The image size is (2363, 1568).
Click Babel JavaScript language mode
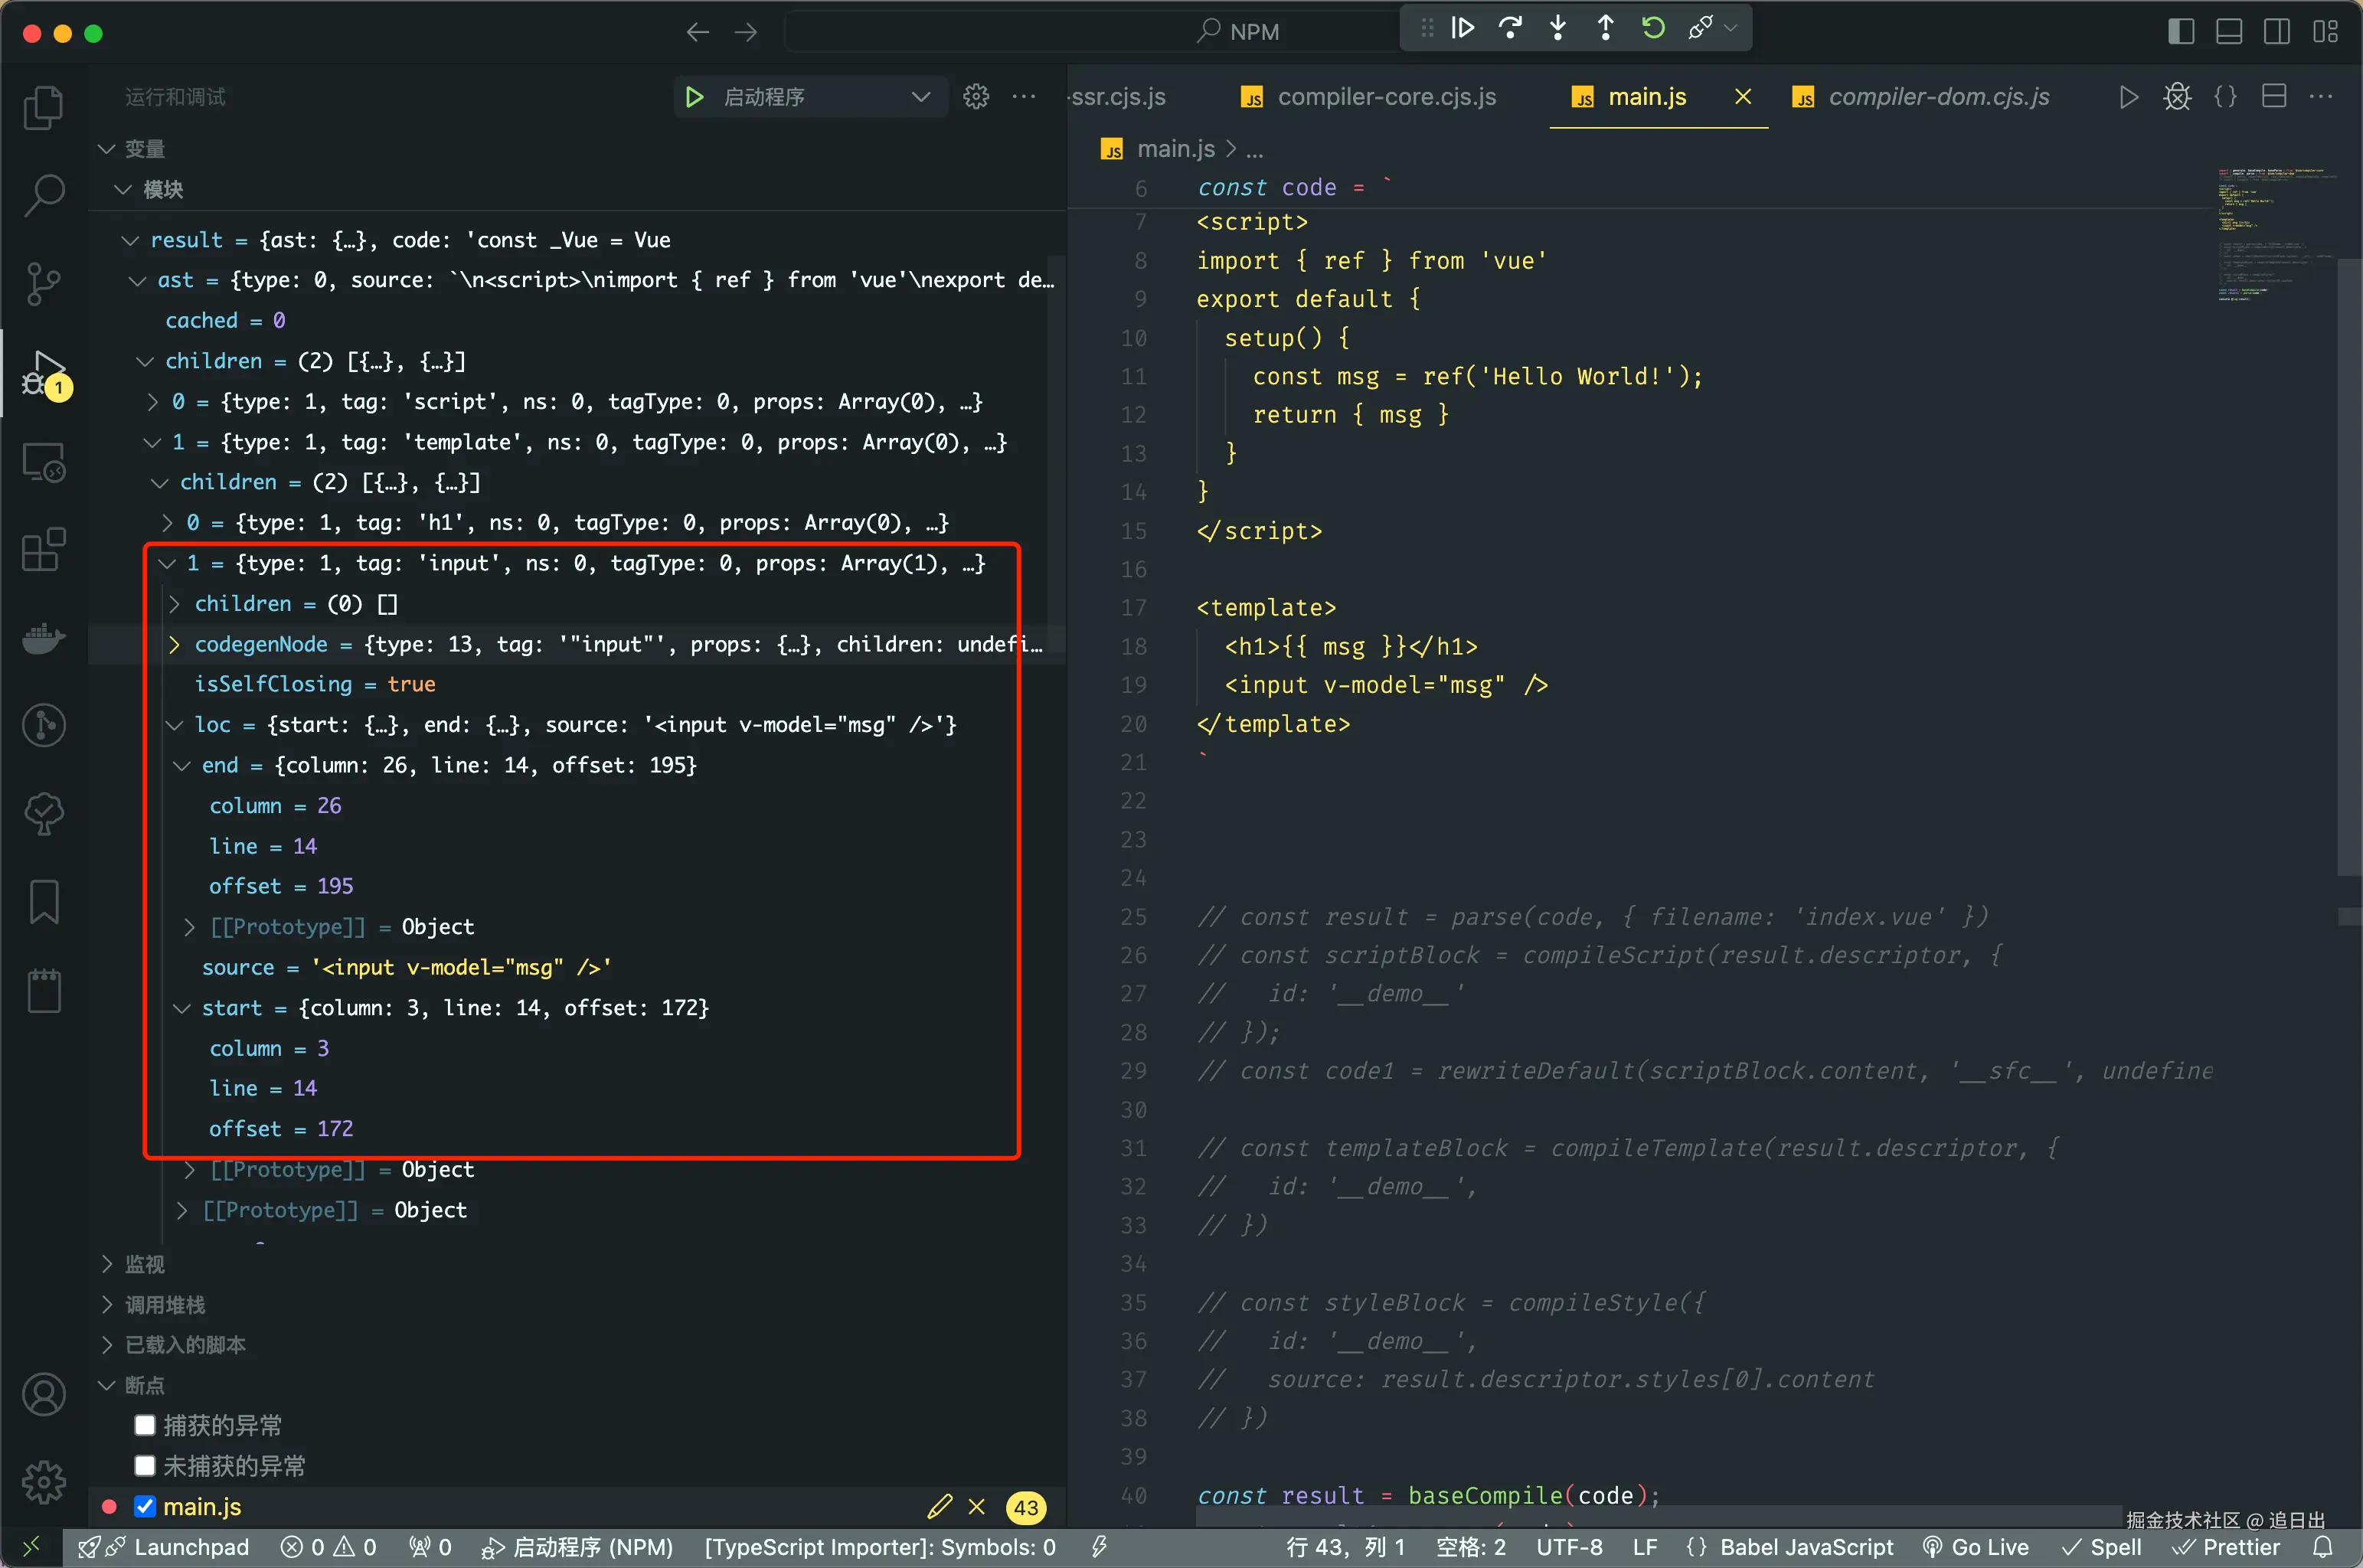(1805, 1547)
